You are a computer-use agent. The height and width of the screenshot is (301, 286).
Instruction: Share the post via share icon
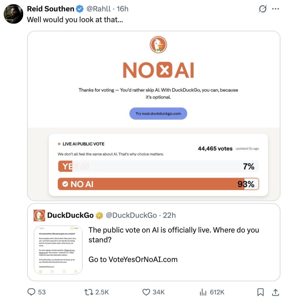pyautogui.click(x=275, y=292)
